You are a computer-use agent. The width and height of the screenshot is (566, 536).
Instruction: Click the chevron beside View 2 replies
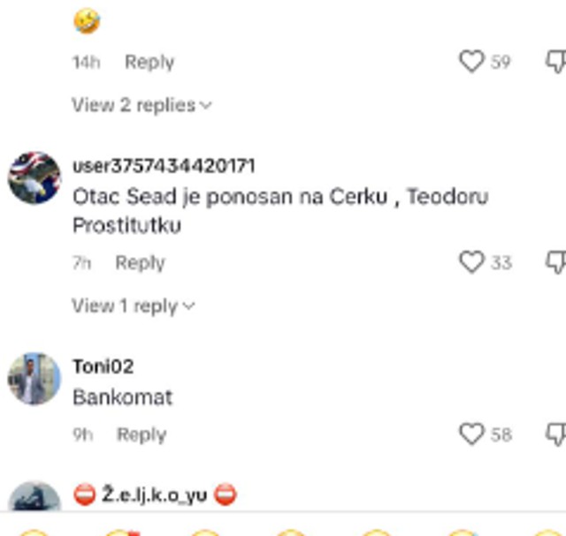pyautogui.click(x=207, y=106)
